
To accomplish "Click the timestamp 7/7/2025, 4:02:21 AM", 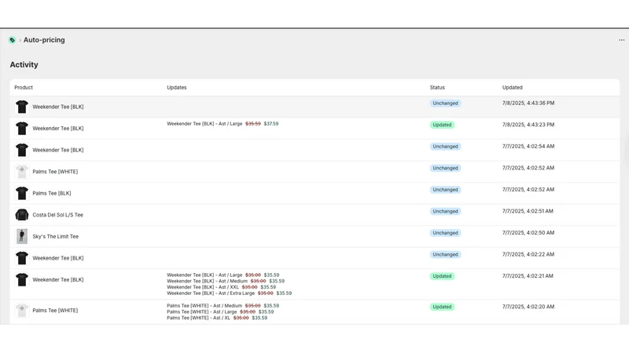I will point(528,276).
